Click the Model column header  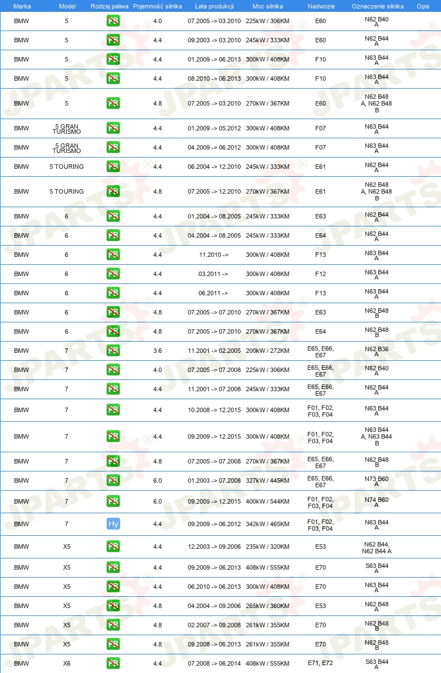point(67,6)
